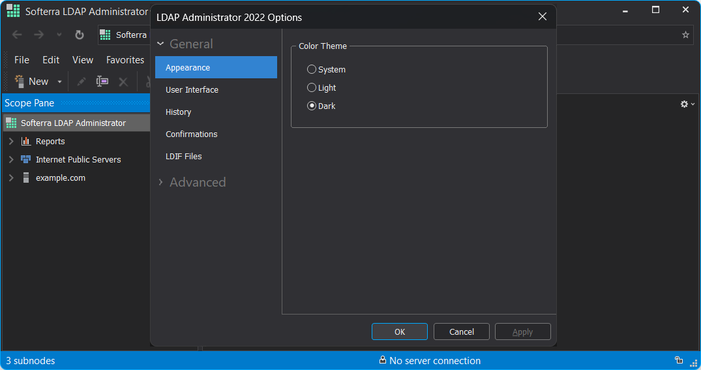Expand the Reports tree node
The width and height of the screenshot is (701, 370).
point(11,142)
